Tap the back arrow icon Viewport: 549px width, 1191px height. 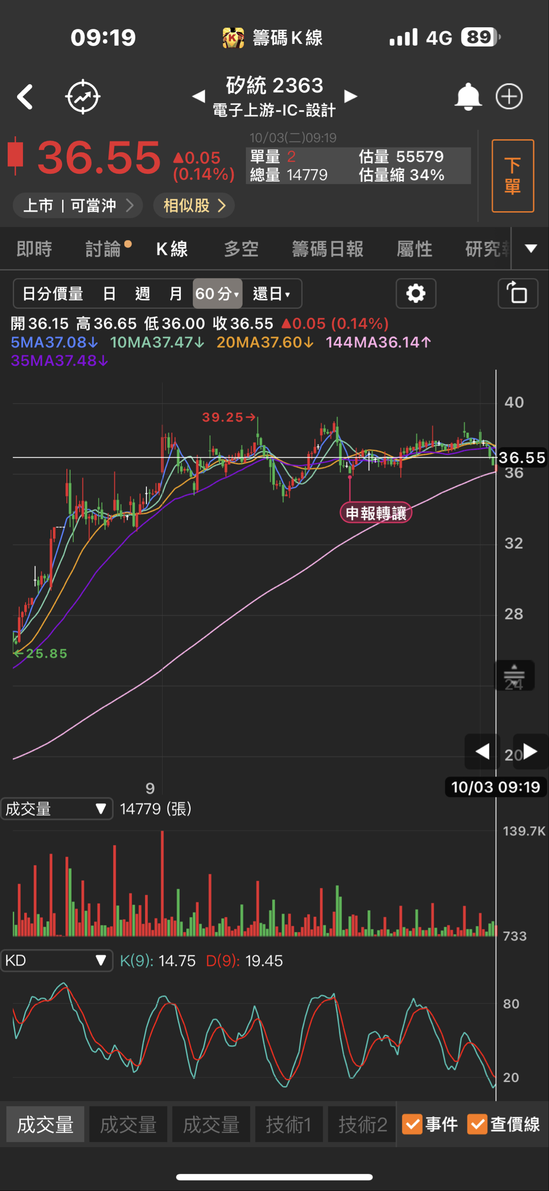(25, 97)
